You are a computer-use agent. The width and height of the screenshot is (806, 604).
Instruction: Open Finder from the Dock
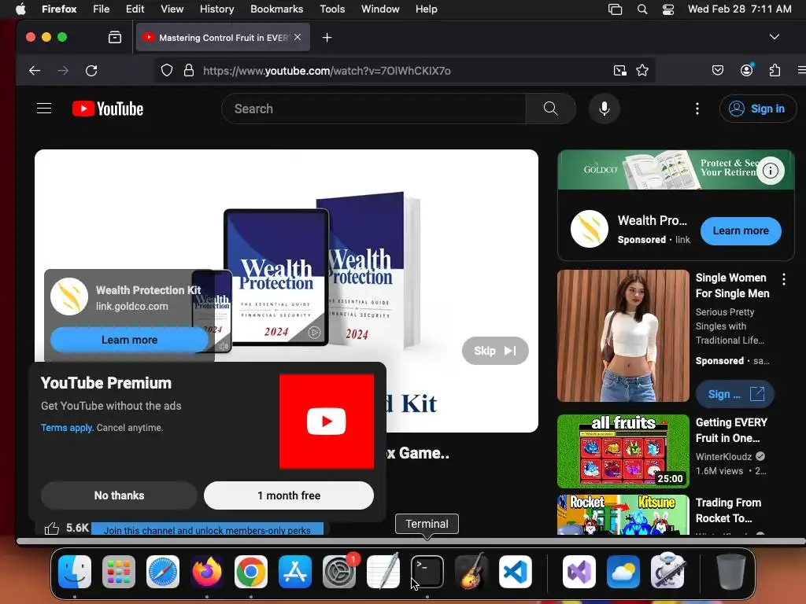pos(75,572)
